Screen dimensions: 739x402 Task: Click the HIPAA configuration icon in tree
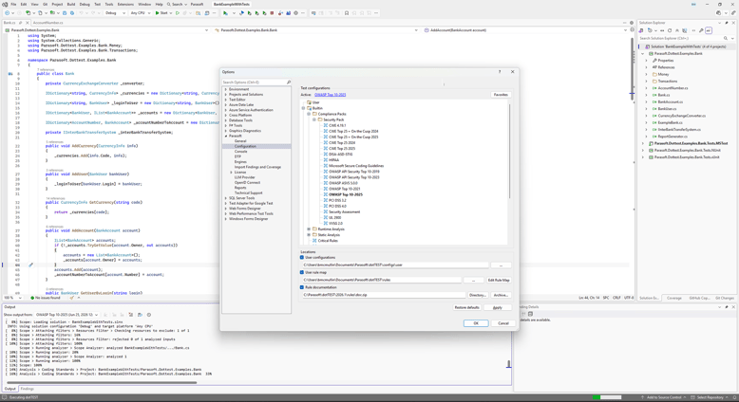325,160
